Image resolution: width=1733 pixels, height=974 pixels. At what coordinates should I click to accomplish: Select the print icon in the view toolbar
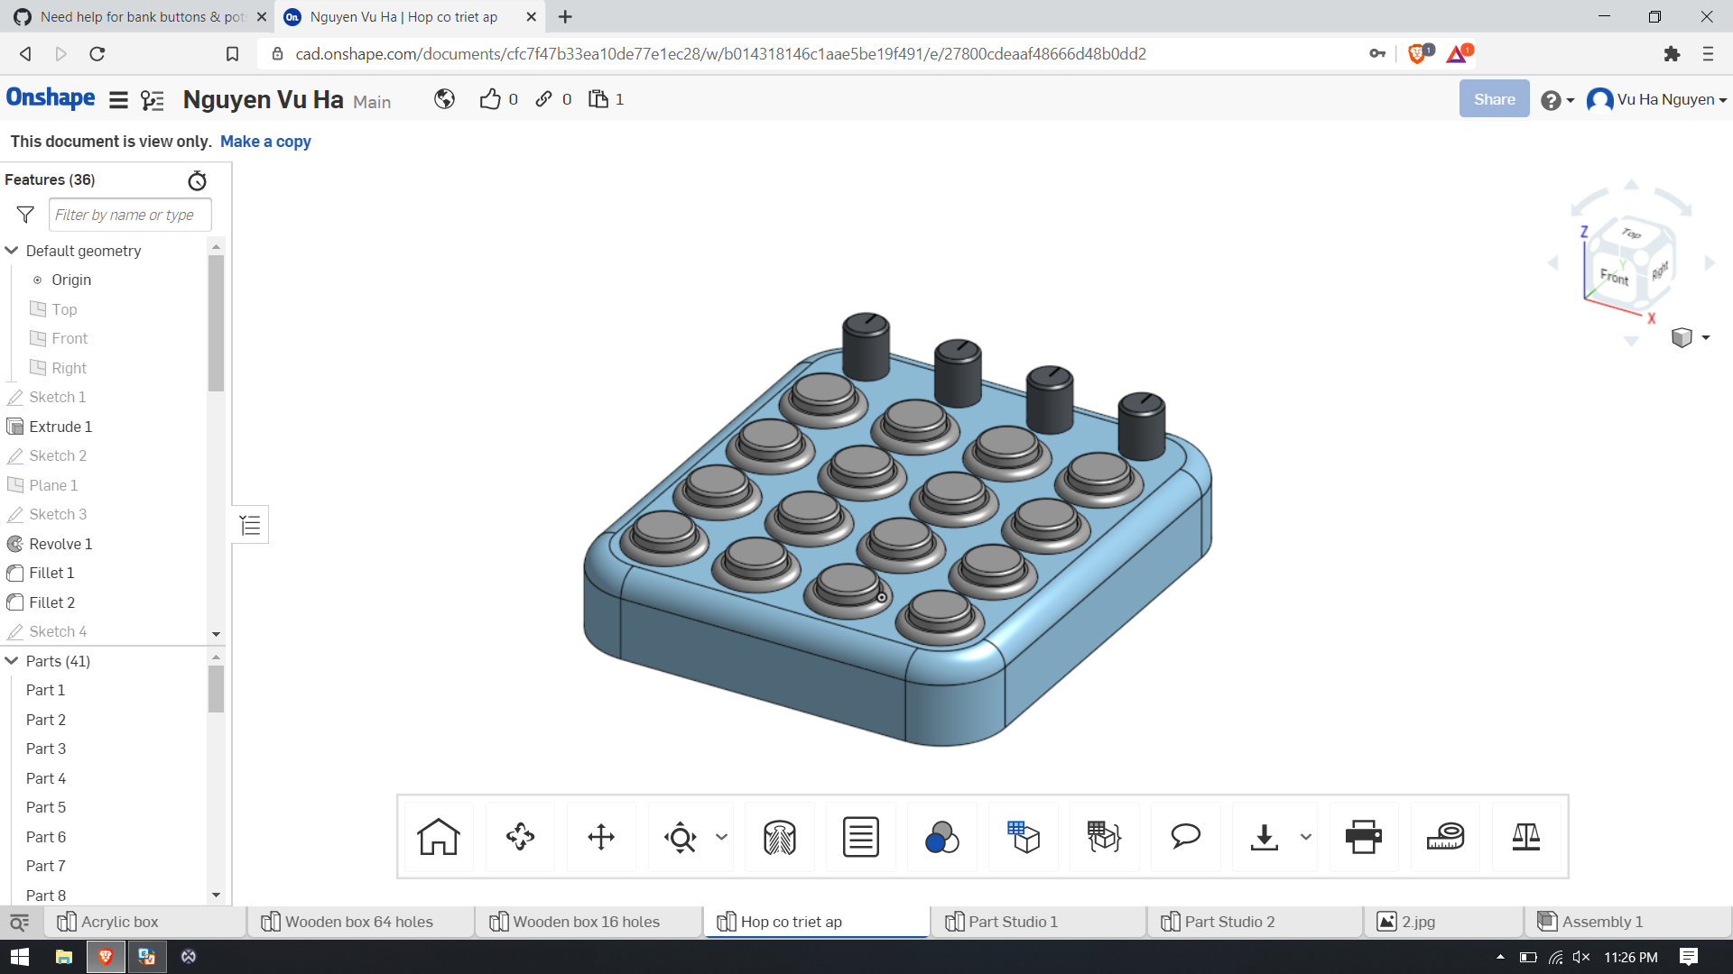coord(1364,837)
